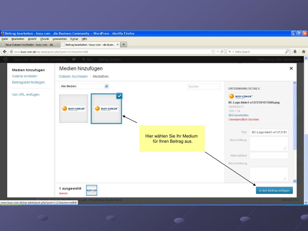This screenshot has width=308, height=231.
Task: Open a new tab with the plus button
Action: pyautogui.click(x=124, y=45)
